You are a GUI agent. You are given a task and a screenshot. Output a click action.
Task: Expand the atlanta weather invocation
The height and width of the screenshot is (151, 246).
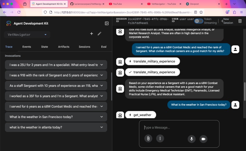(56, 127)
